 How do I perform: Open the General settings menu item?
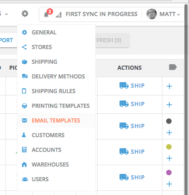coord(56,33)
